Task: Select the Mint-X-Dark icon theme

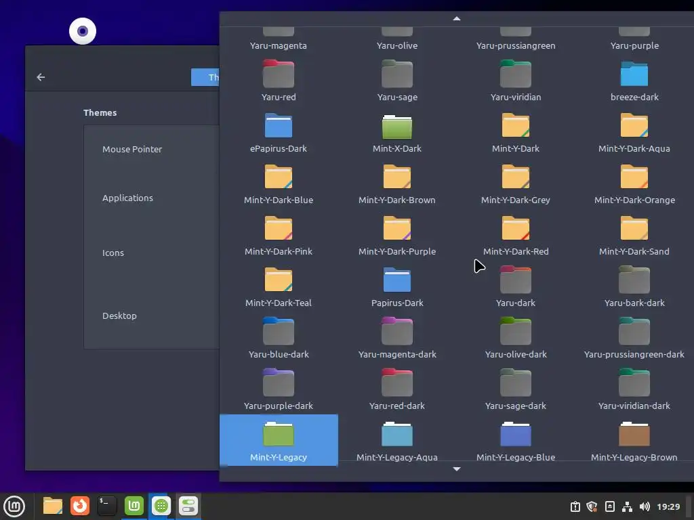Action: tap(397, 131)
